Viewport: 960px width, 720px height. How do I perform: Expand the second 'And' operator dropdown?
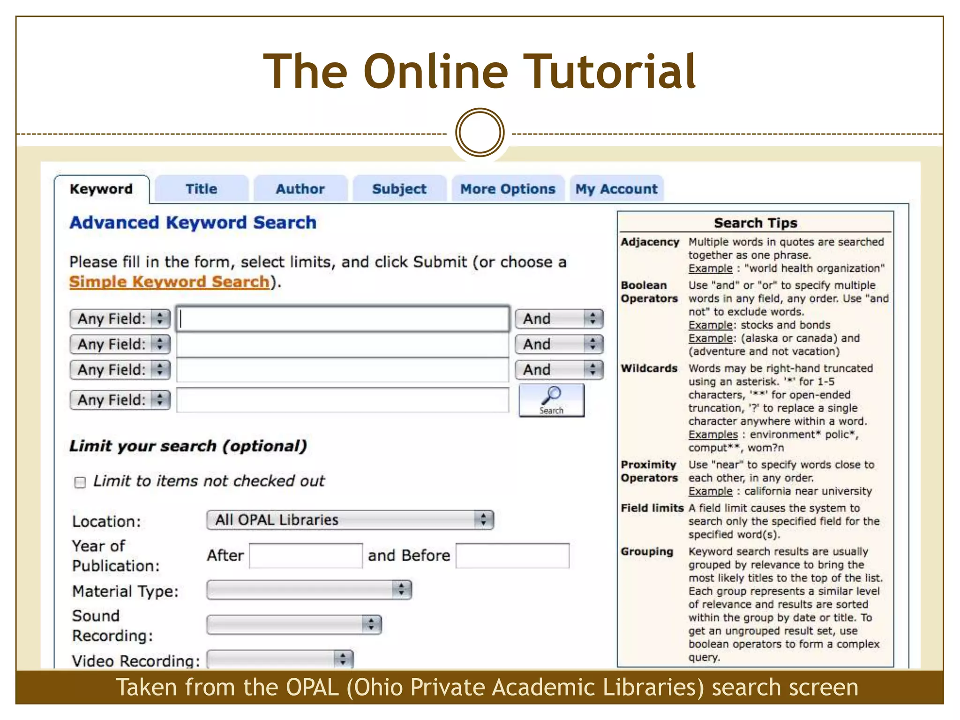click(559, 344)
